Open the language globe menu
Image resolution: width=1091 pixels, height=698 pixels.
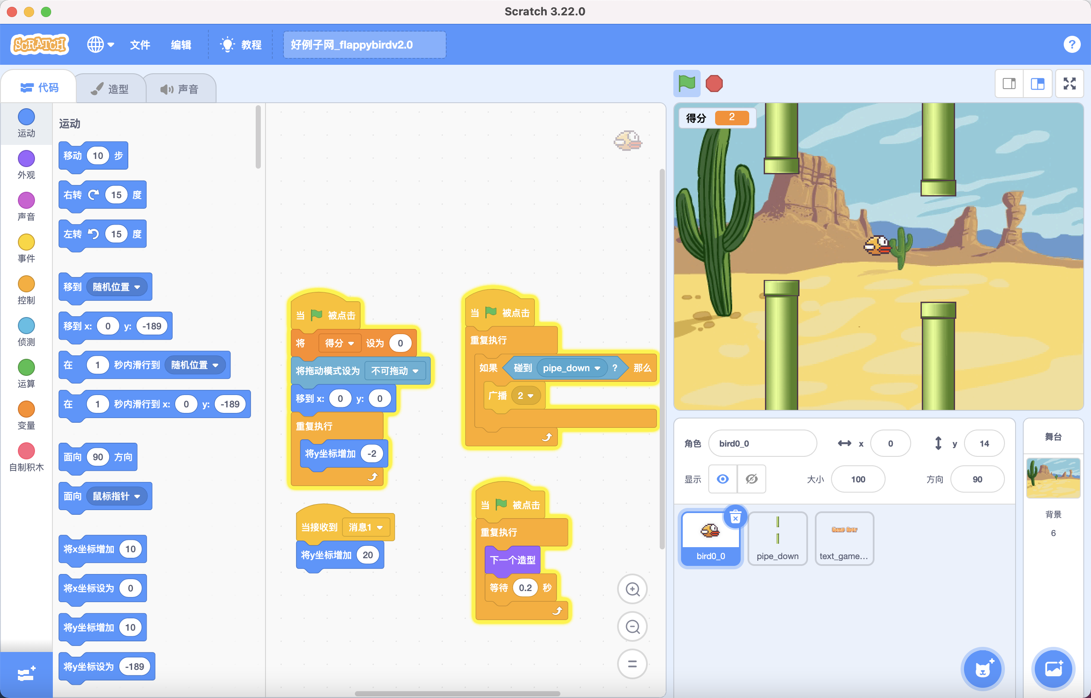pyautogui.click(x=100, y=44)
